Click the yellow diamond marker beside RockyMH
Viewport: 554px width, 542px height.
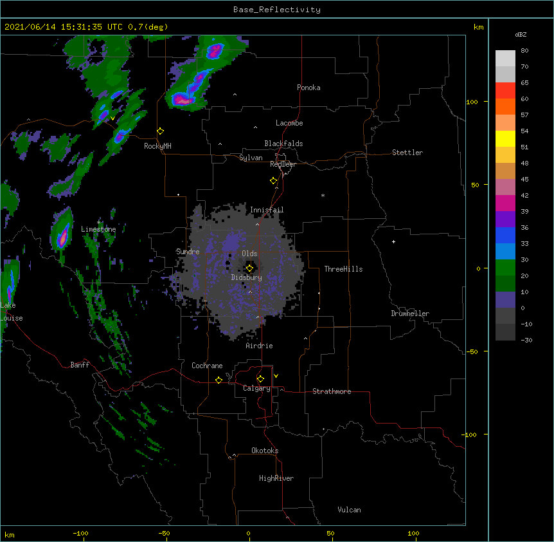pyautogui.click(x=160, y=131)
